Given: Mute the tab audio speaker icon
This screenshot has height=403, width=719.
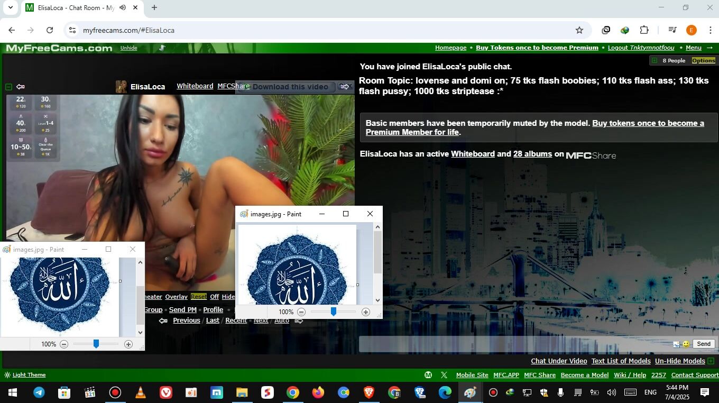Looking at the screenshot, I should 123,8.
